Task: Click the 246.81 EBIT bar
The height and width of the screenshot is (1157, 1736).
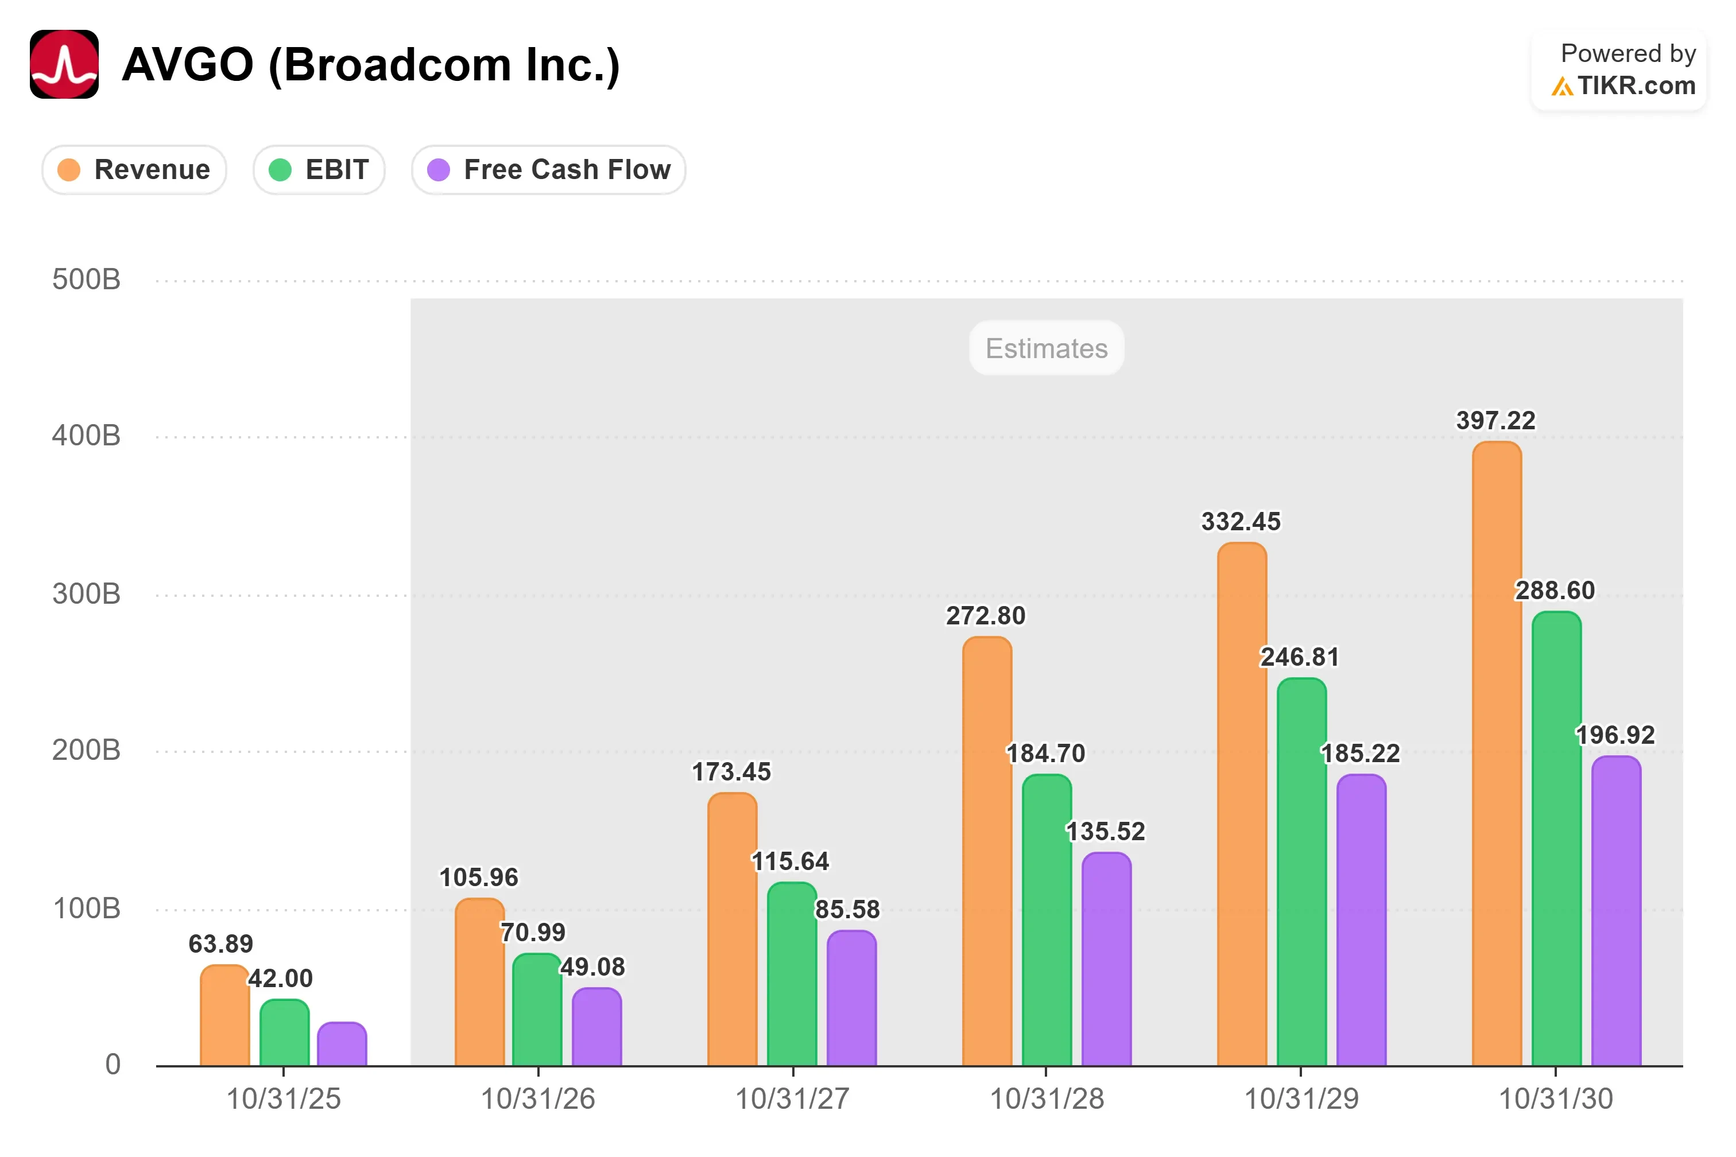Action: coord(1302,872)
